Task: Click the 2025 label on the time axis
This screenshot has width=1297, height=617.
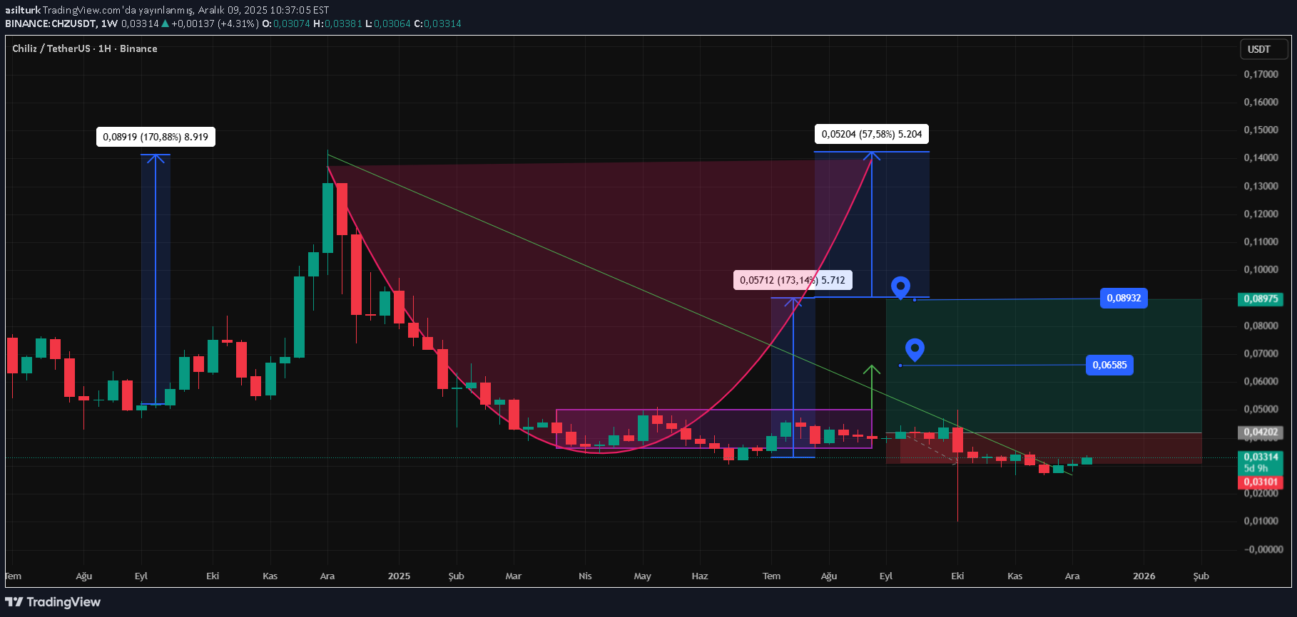Action: click(399, 576)
